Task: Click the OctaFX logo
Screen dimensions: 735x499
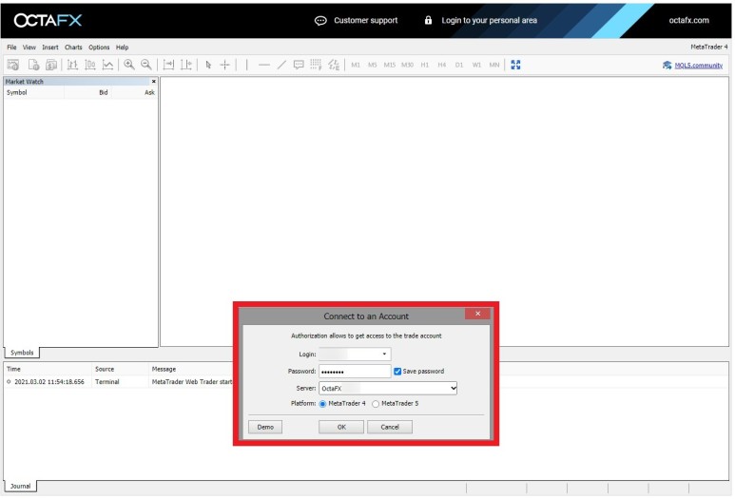Action: pos(48,20)
